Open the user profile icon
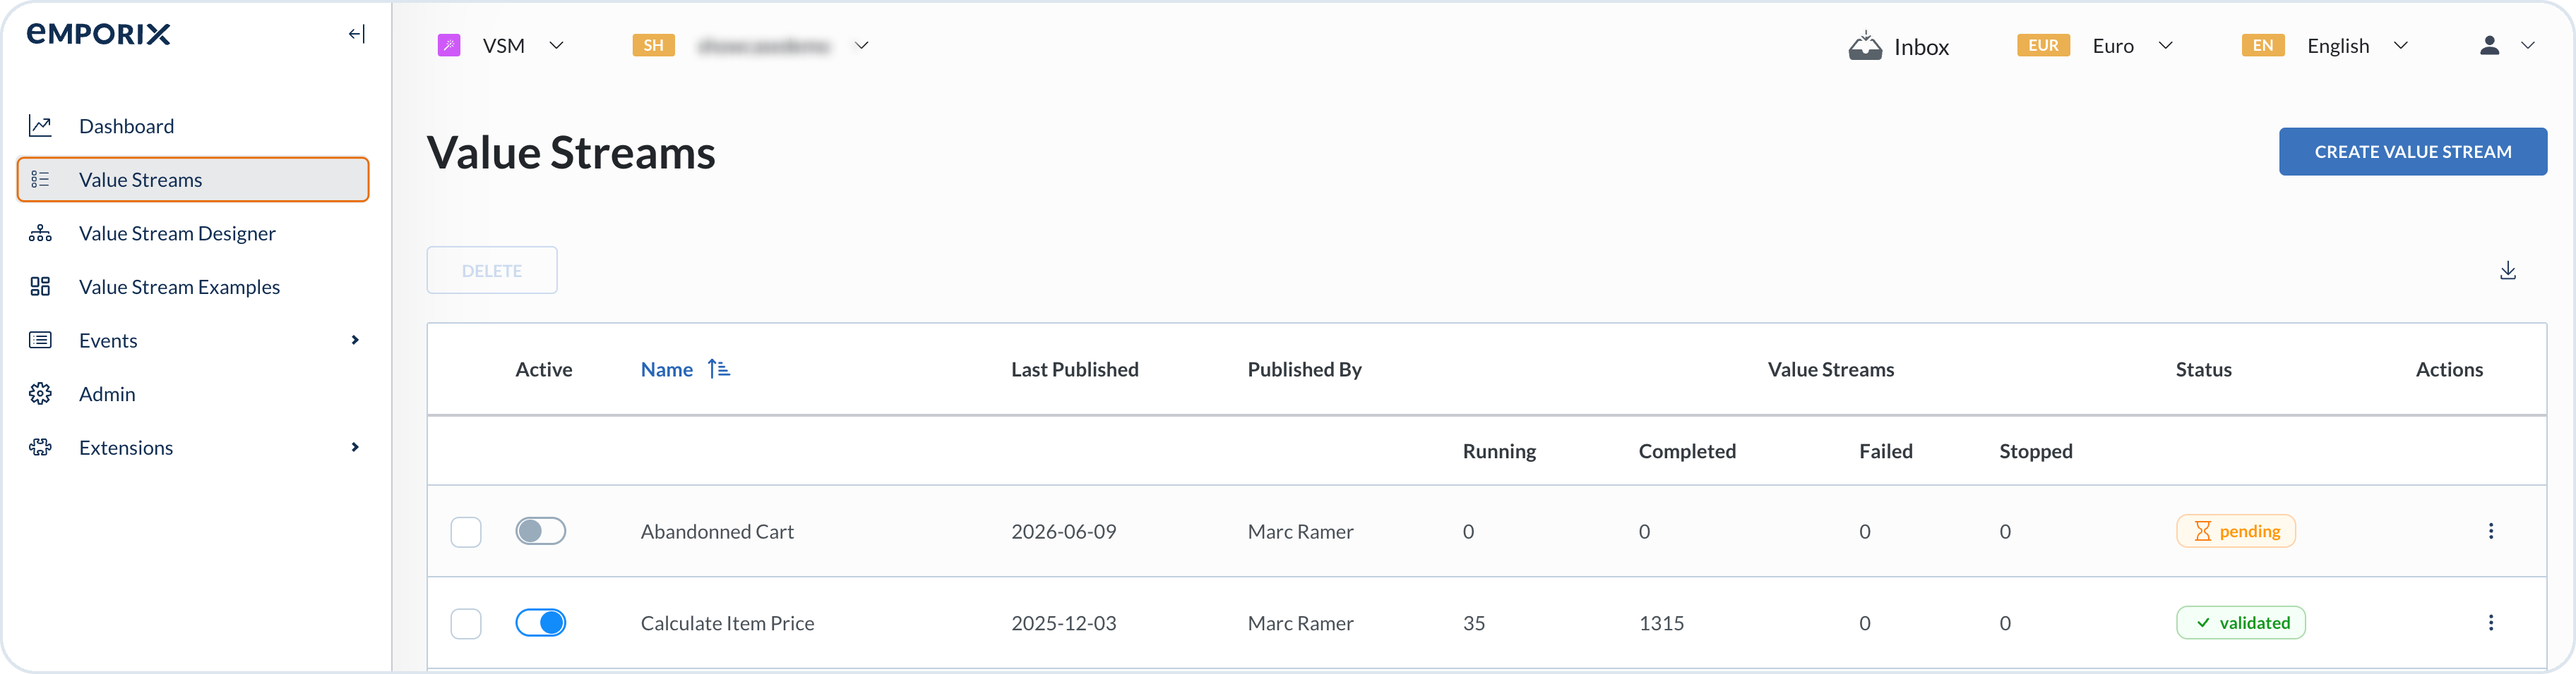Viewport: 2576px width, 674px height. [x=2490, y=46]
